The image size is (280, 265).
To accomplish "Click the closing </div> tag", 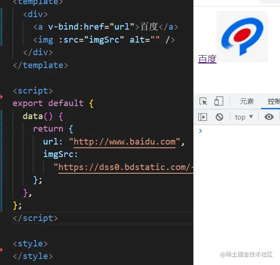I will pos(38,52).
